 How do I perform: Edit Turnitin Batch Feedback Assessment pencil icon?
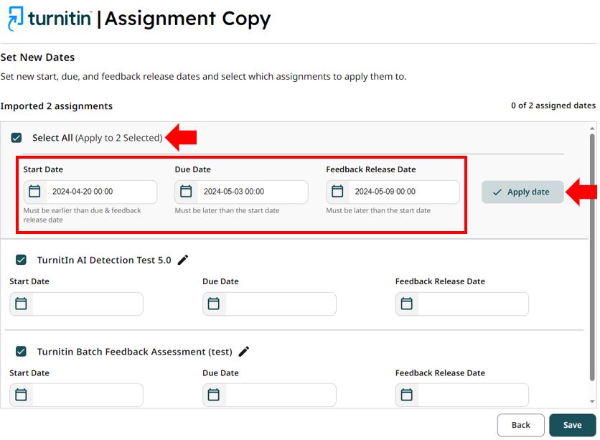tap(244, 352)
